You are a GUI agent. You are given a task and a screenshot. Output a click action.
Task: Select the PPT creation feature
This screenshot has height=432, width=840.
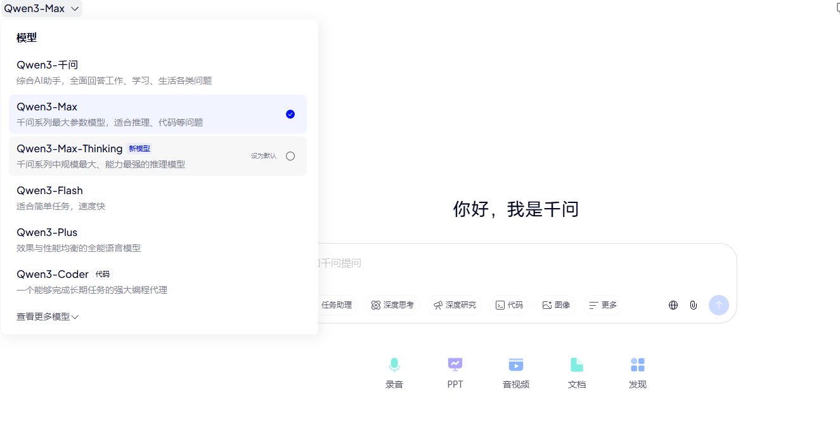pos(455,372)
